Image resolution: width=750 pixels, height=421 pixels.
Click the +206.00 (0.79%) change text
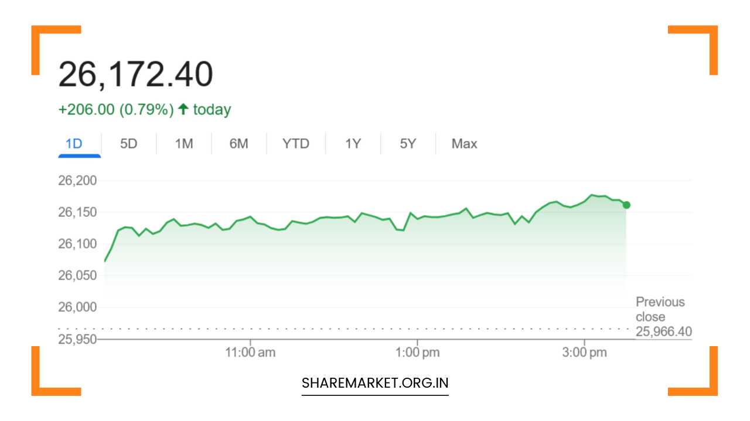(x=116, y=110)
